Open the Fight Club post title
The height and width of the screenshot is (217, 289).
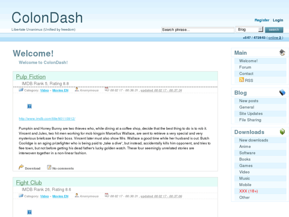coord(29,182)
